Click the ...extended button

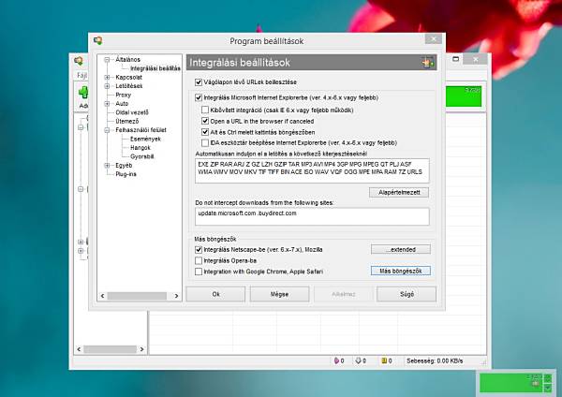tap(401, 249)
